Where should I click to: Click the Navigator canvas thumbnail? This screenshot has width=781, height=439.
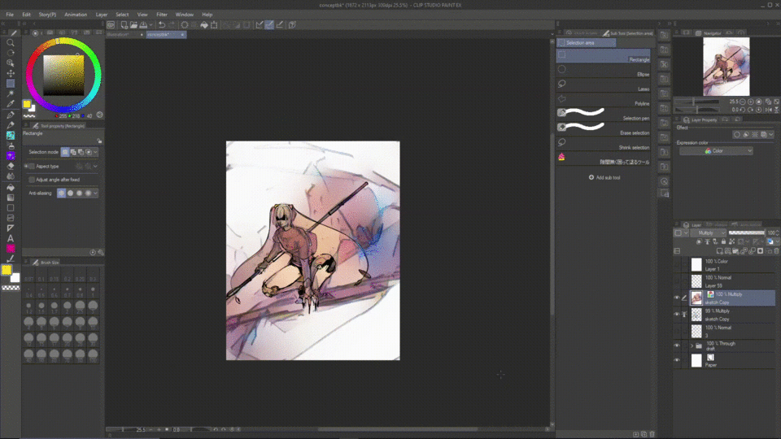pyautogui.click(x=726, y=67)
